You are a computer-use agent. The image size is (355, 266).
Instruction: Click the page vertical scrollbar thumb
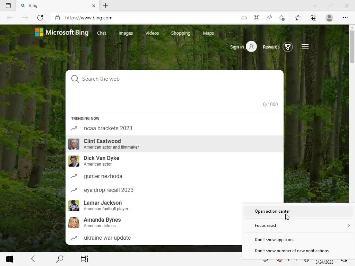(352, 46)
